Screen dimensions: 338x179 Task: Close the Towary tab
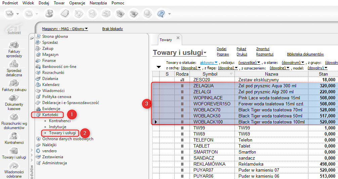tap(178, 38)
